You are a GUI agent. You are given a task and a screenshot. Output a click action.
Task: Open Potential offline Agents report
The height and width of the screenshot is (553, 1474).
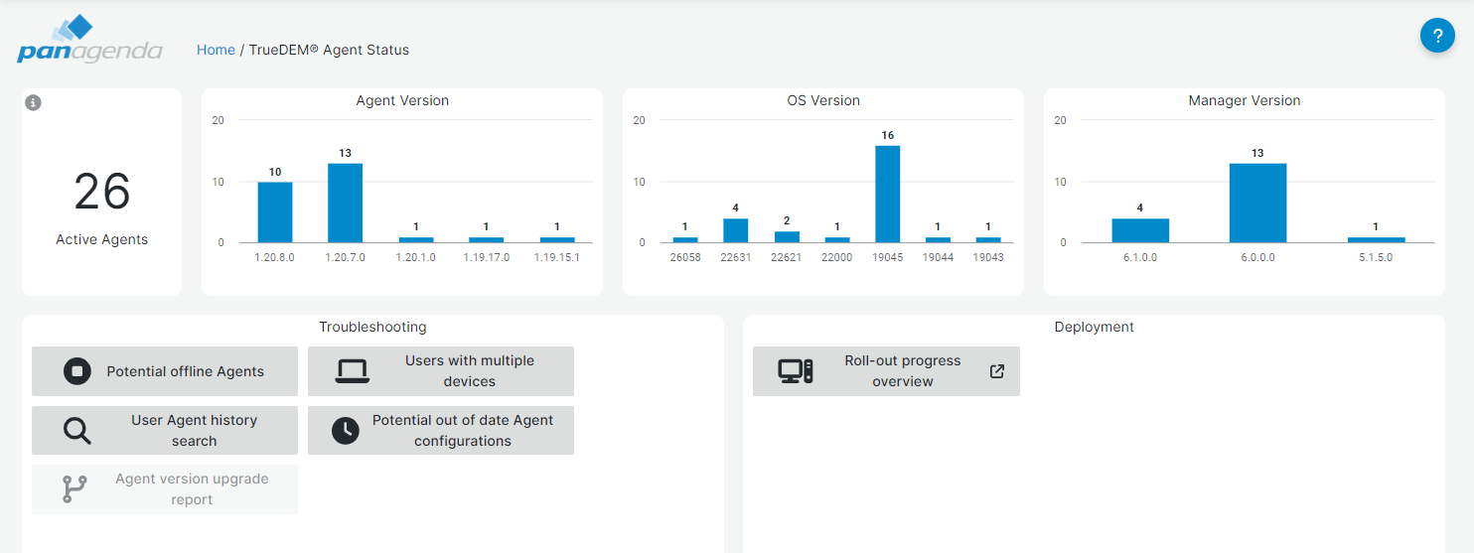click(185, 371)
